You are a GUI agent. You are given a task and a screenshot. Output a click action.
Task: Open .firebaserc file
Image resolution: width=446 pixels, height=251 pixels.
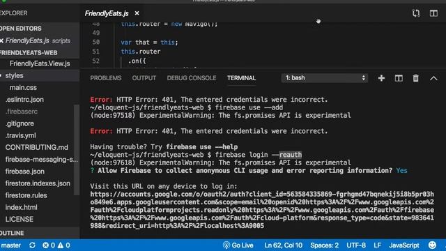point(22,112)
